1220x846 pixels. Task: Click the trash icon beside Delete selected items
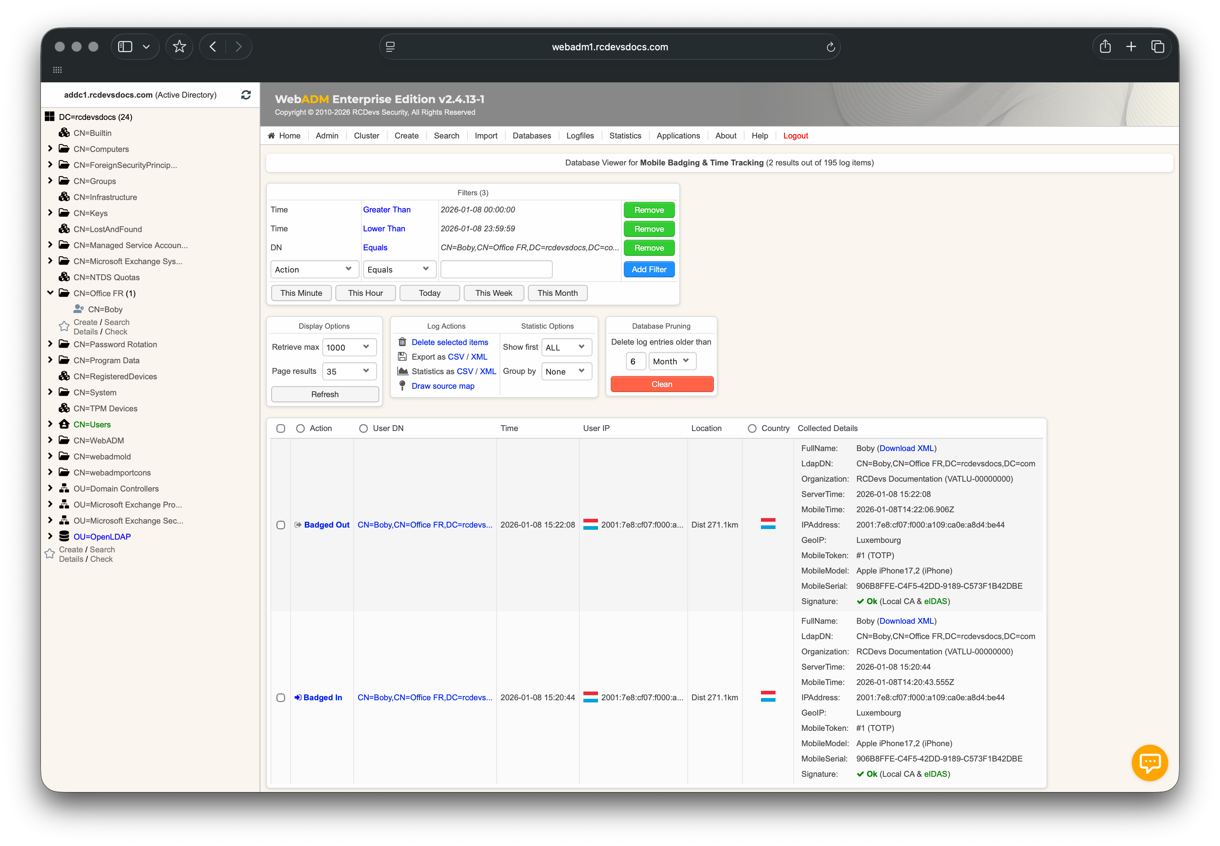[402, 342]
